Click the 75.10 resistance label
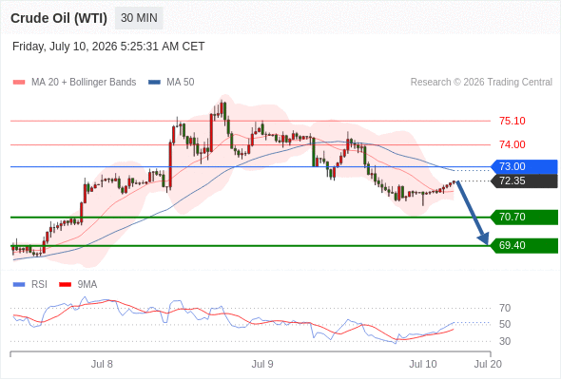This screenshot has height=380, width=561. [x=513, y=121]
